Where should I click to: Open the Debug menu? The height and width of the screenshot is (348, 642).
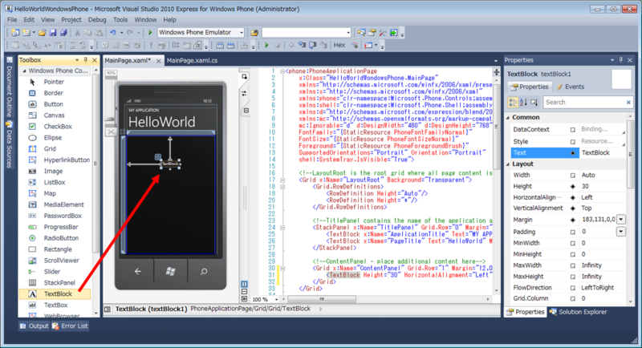tap(97, 19)
